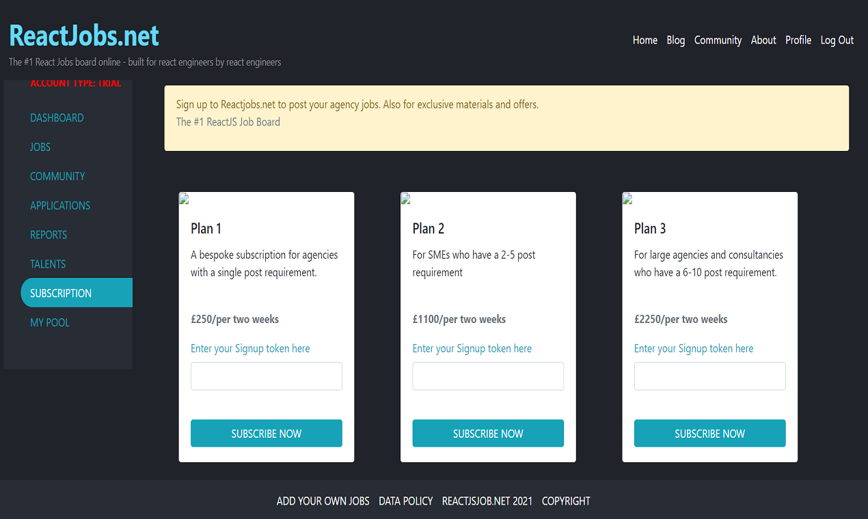Open the DATA POLICY footer link
This screenshot has height=519, width=868.
tap(406, 501)
